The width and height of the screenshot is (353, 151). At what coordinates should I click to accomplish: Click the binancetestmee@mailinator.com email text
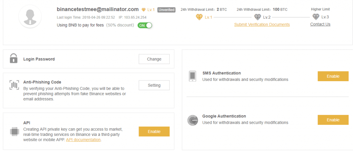click(x=98, y=9)
